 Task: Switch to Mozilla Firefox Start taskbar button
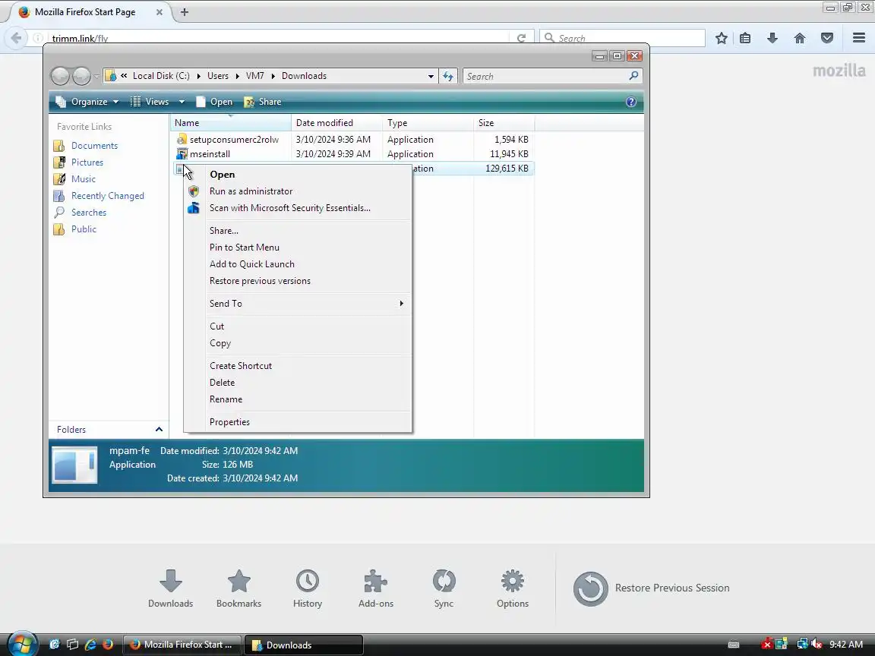point(182,645)
